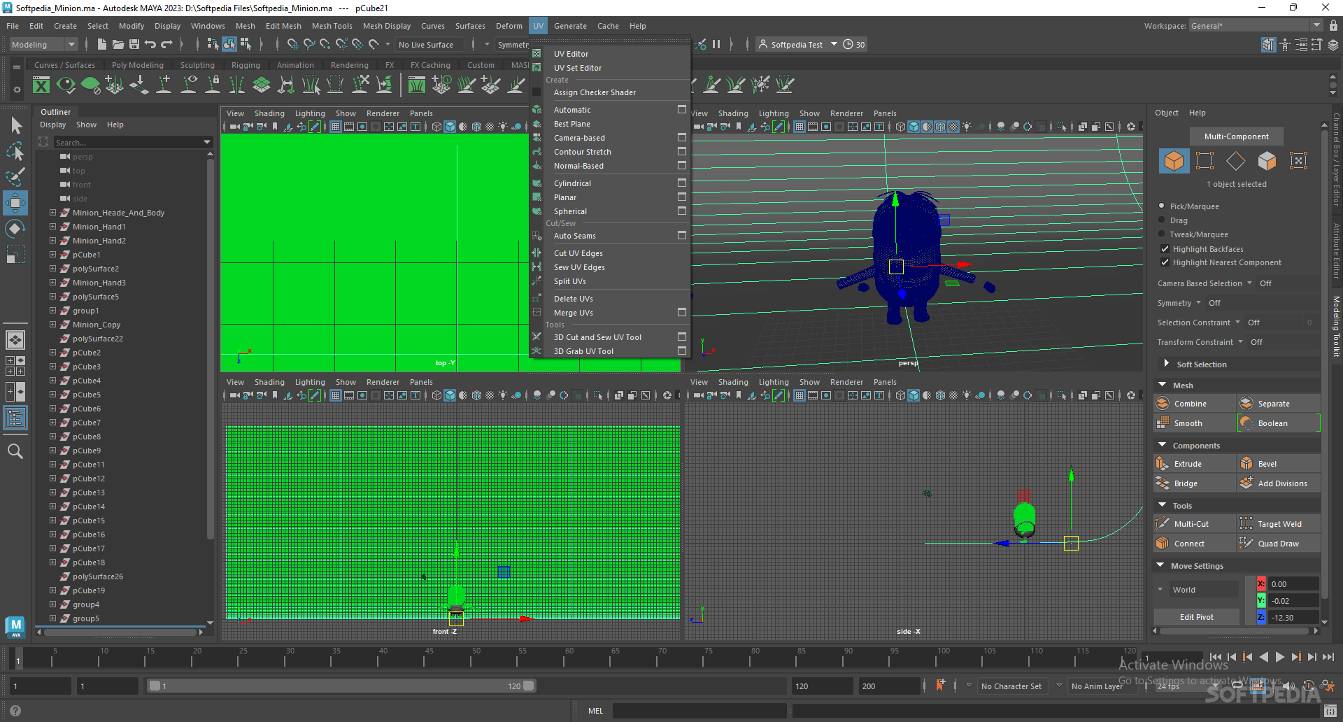
Task: Expand Soft Selection section
Action: point(1166,364)
